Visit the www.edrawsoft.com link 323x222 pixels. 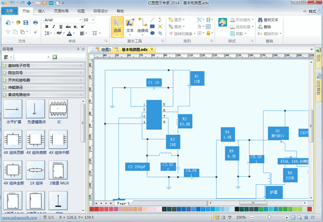[18, 217]
